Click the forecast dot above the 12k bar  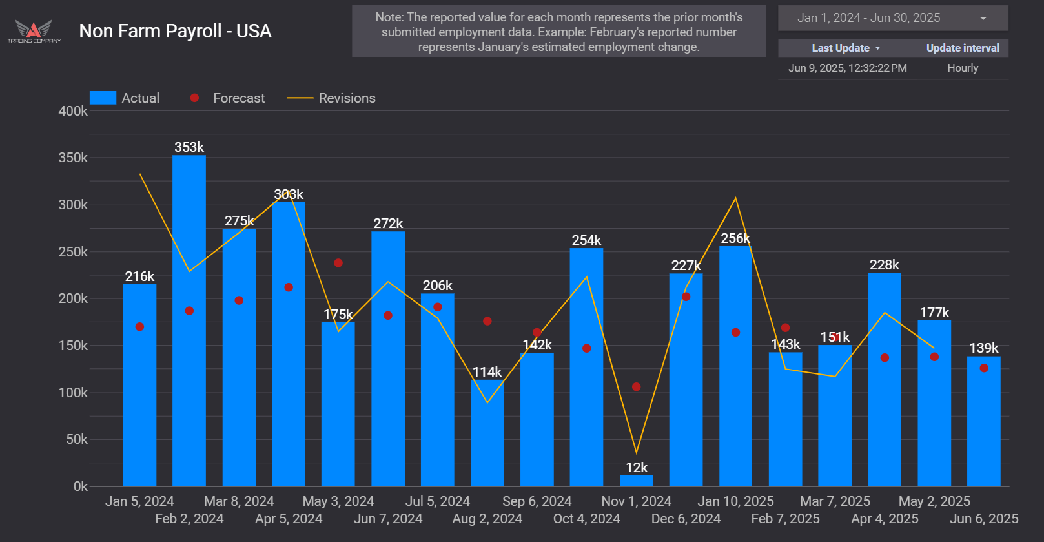pyautogui.click(x=636, y=387)
